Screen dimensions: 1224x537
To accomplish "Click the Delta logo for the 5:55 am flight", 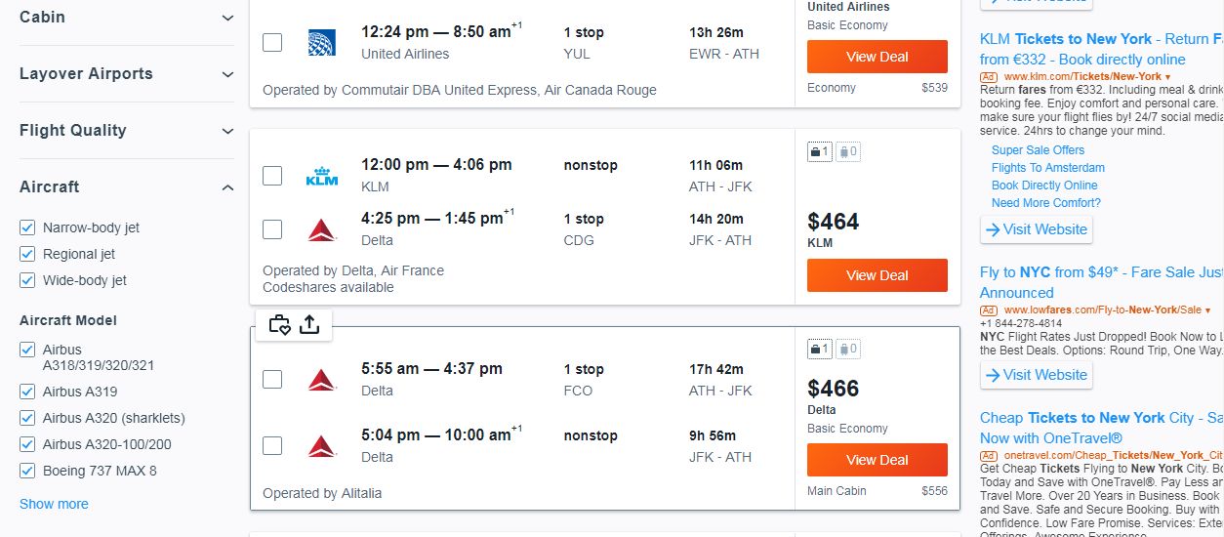I will [322, 380].
